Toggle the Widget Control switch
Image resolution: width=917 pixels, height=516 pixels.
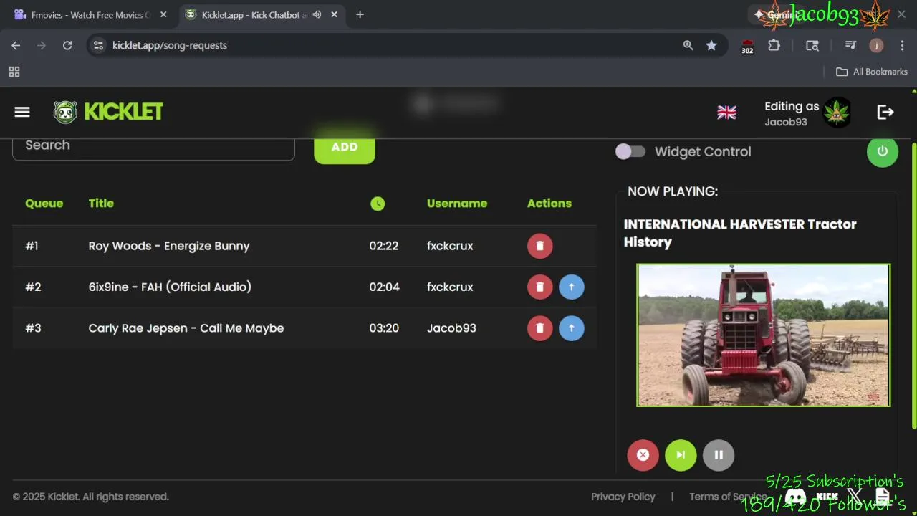point(630,151)
